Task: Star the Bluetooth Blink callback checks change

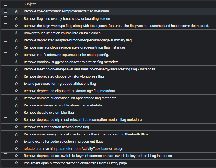Action: point(17,134)
